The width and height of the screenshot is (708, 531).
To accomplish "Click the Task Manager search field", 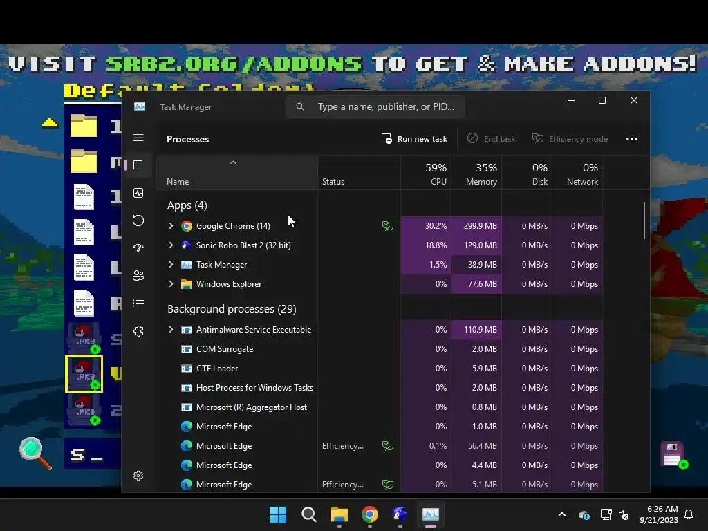I will pyautogui.click(x=375, y=106).
